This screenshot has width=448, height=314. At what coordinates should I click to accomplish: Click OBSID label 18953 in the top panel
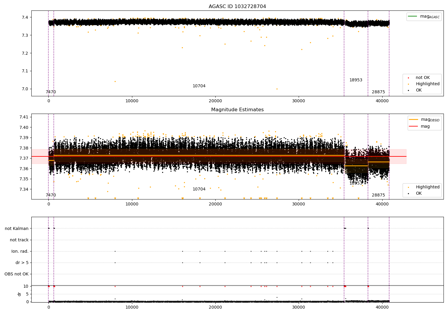tap(356, 80)
